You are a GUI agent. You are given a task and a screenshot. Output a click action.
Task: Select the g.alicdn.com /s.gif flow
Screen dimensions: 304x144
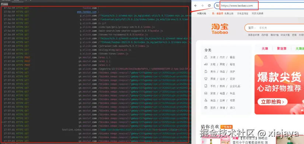click(x=95, y=23)
